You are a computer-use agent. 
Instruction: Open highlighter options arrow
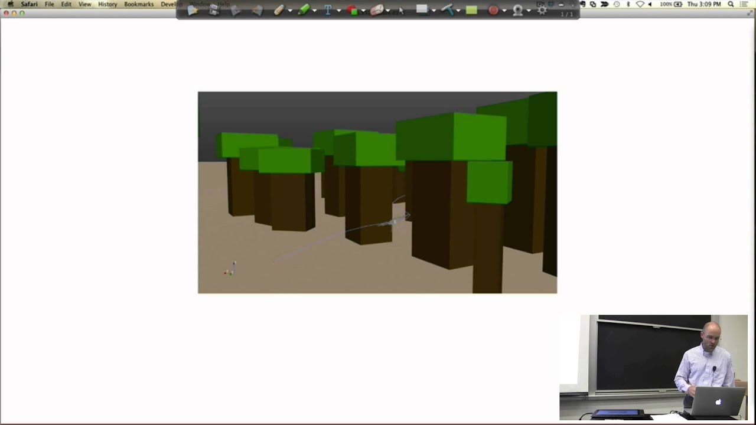[x=314, y=11]
